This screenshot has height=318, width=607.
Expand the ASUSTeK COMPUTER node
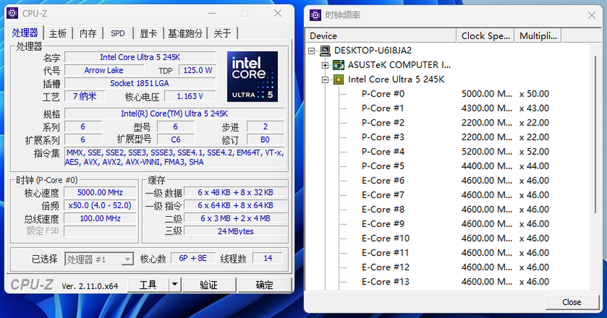[x=325, y=65]
